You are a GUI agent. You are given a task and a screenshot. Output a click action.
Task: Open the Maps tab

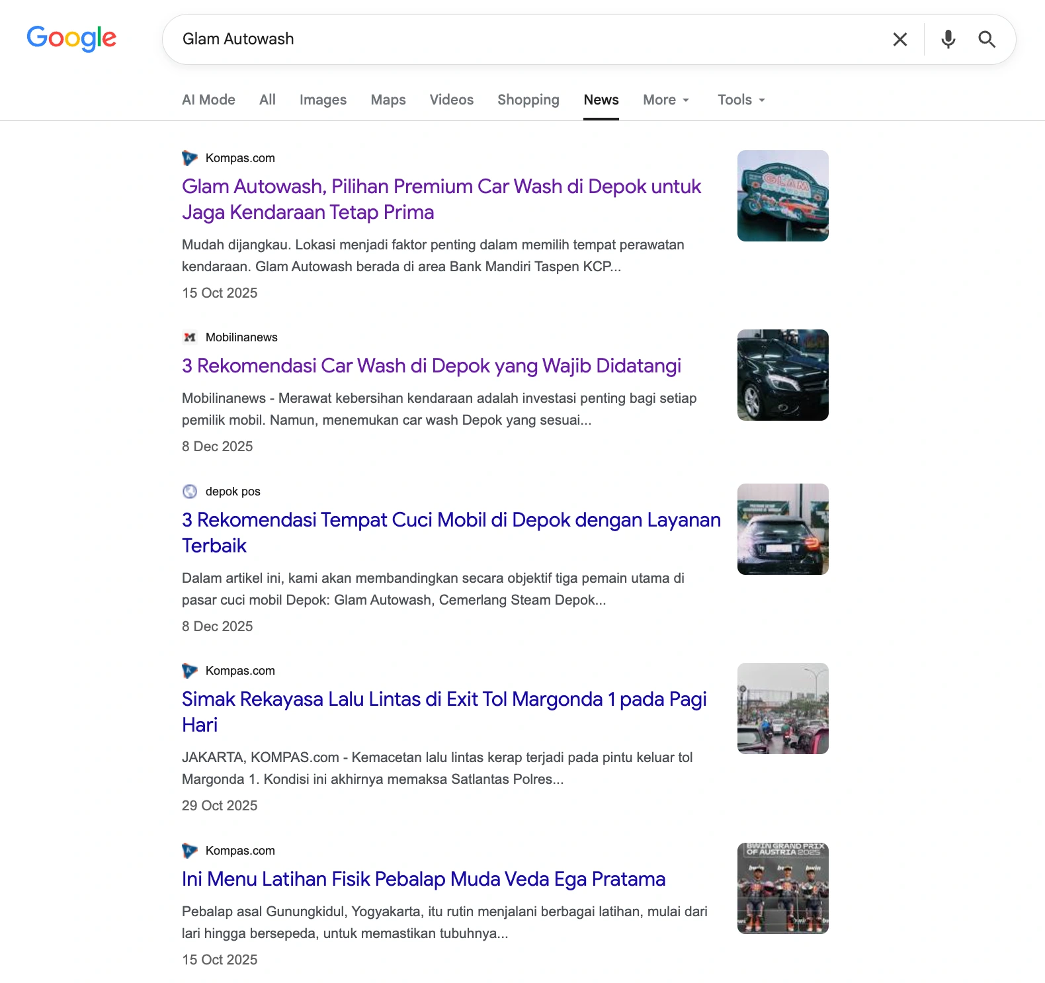[388, 100]
